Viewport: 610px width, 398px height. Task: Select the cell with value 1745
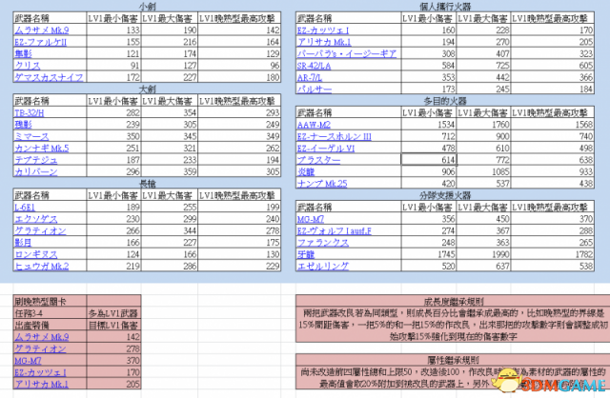(x=429, y=254)
